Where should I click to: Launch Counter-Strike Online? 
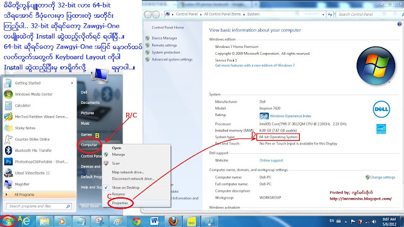40,139
